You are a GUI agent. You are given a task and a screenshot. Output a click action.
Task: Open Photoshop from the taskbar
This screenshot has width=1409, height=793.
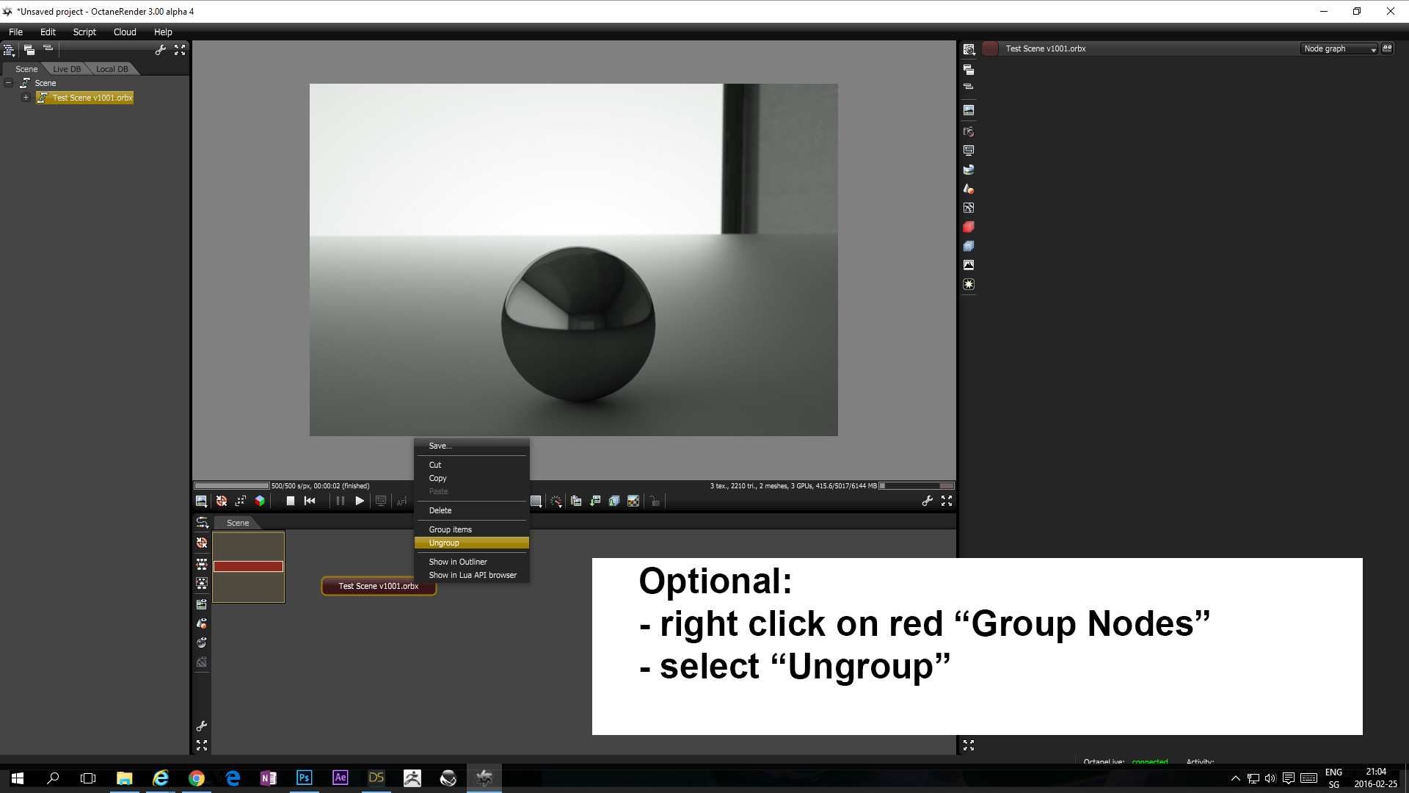(x=304, y=778)
